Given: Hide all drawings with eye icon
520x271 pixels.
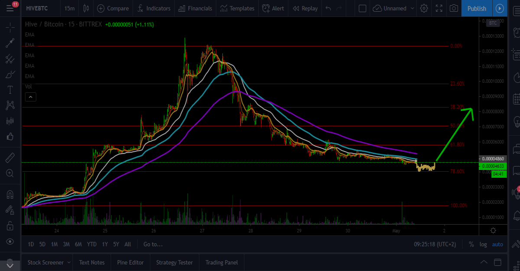Looking at the screenshot, I should pyautogui.click(x=10, y=242).
